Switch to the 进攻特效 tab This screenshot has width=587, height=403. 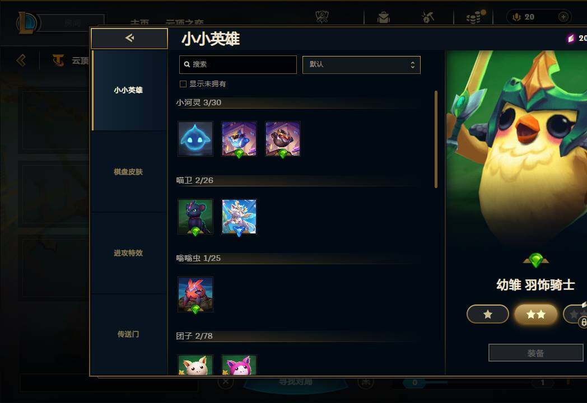[x=128, y=253]
